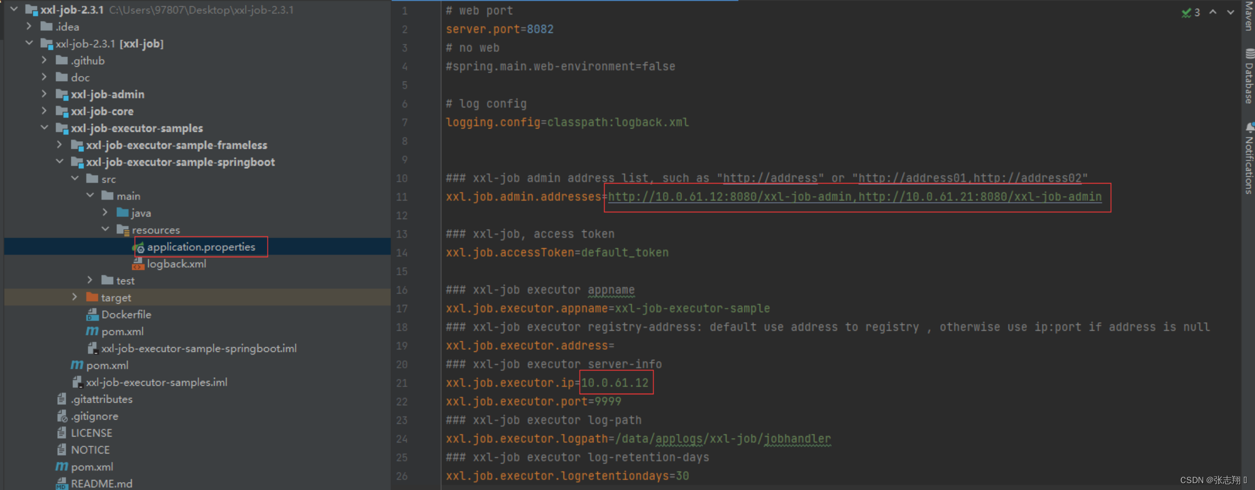This screenshot has height=490, width=1255.
Task: Click the LICENSE file icon
Action: (62, 432)
